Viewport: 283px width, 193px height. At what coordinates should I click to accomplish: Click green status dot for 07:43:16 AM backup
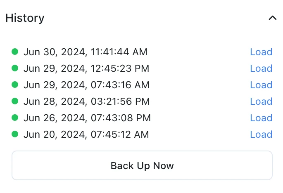point(15,85)
